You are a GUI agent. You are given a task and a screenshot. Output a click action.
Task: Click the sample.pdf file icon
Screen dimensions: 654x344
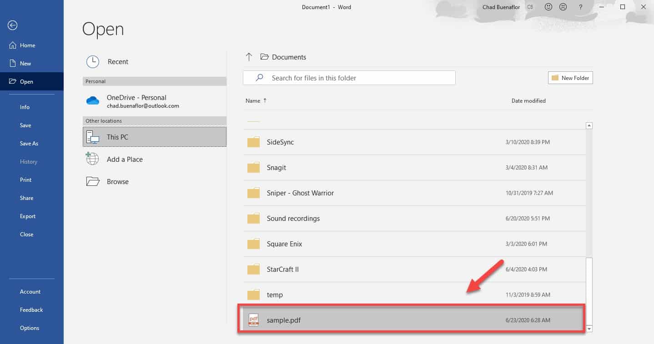[253, 320]
